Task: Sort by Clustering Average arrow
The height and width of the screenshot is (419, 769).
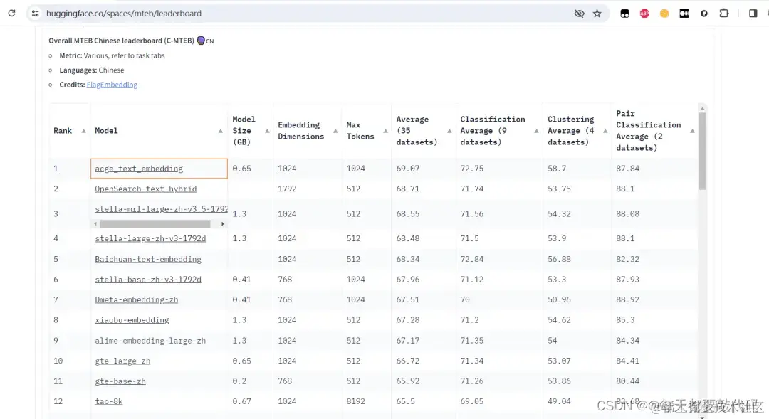Action: pyautogui.click(x=605, y=131)
